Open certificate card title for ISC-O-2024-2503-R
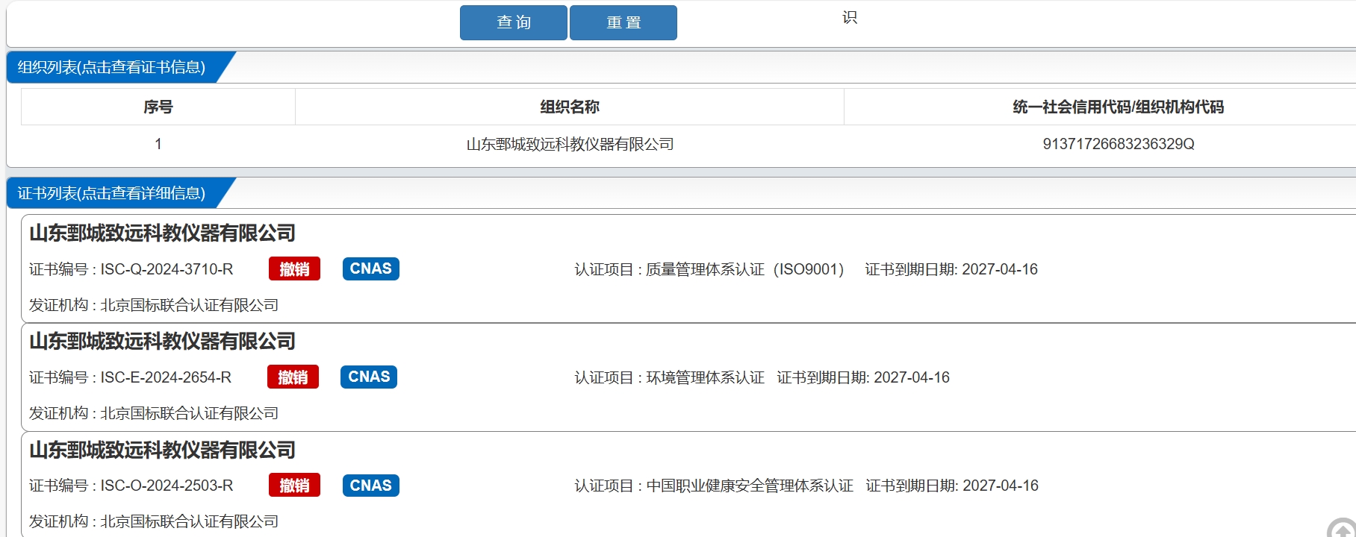 click(162, 450)
